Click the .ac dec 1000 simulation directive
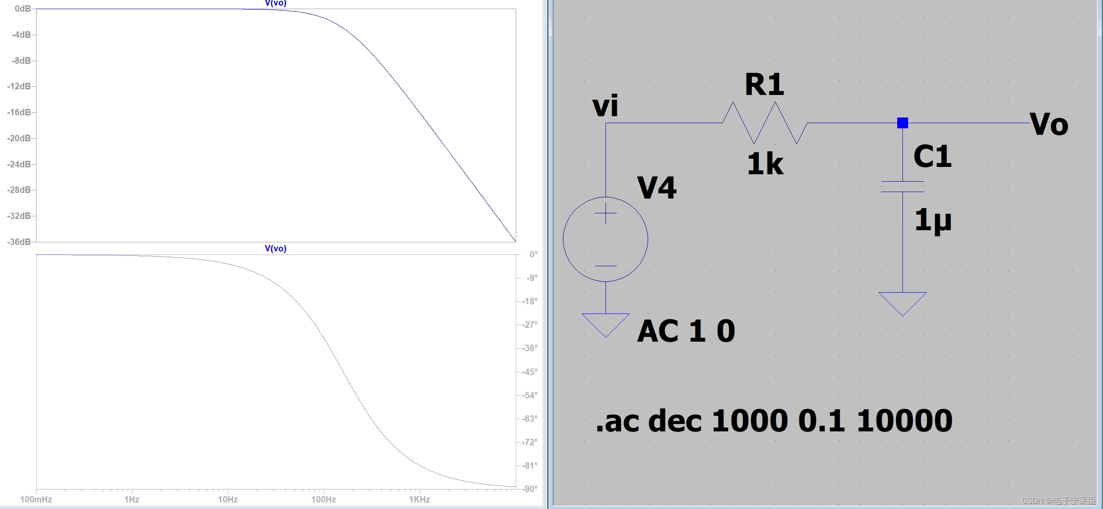 [x=774, y=421]
